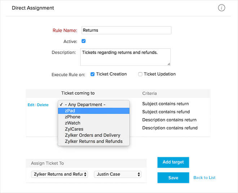The width and height of the screenshot is (238, 193).
Task: Choose zPhone in the department list
Action: (x=93, y=117)
